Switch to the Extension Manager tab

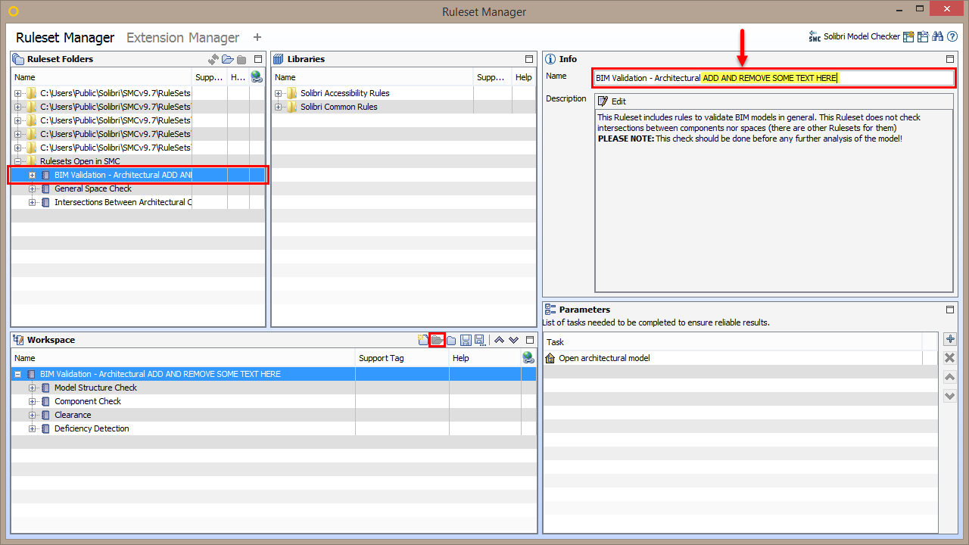click(182, 37)
